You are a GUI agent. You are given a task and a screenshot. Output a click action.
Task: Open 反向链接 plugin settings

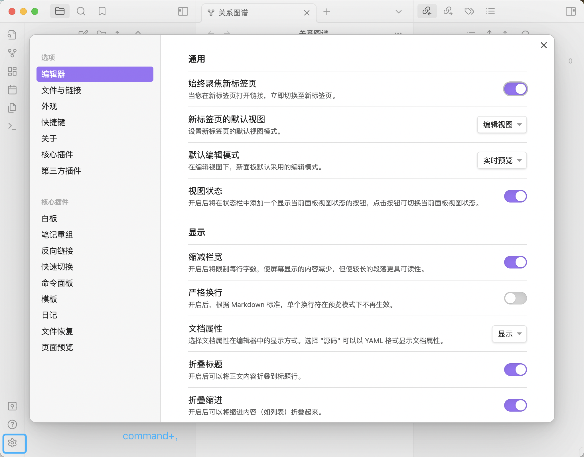click(95, 251)
